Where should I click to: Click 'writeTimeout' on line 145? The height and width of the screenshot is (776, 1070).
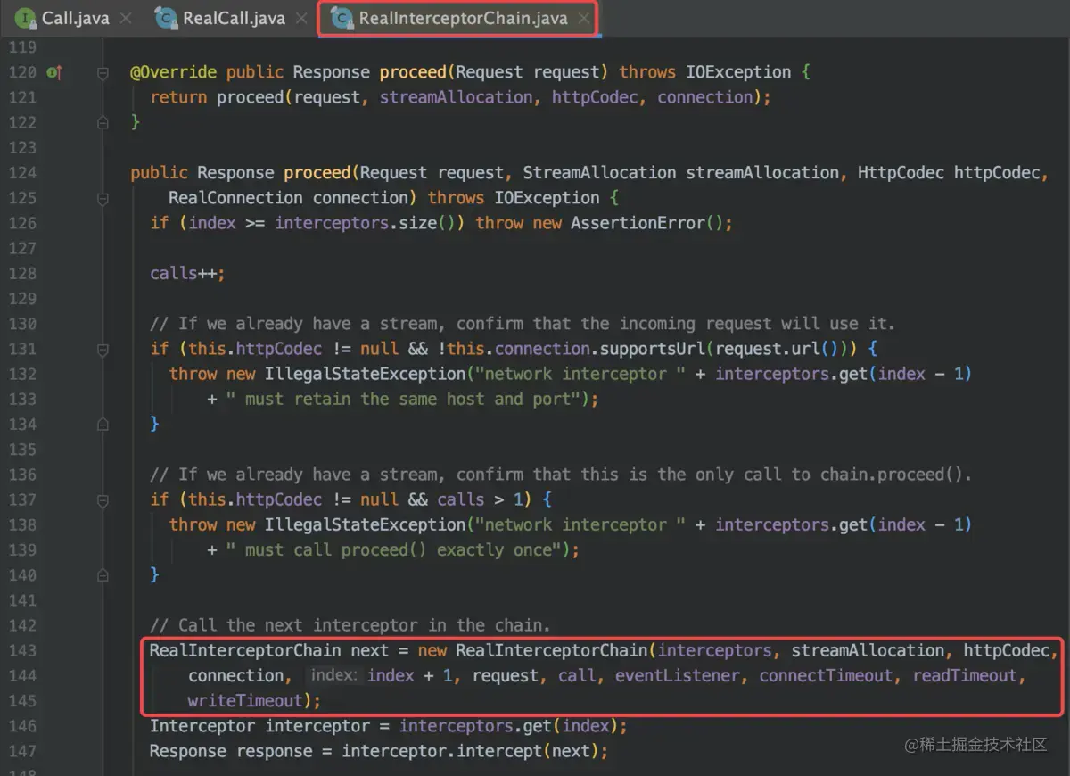coord(245,700)
